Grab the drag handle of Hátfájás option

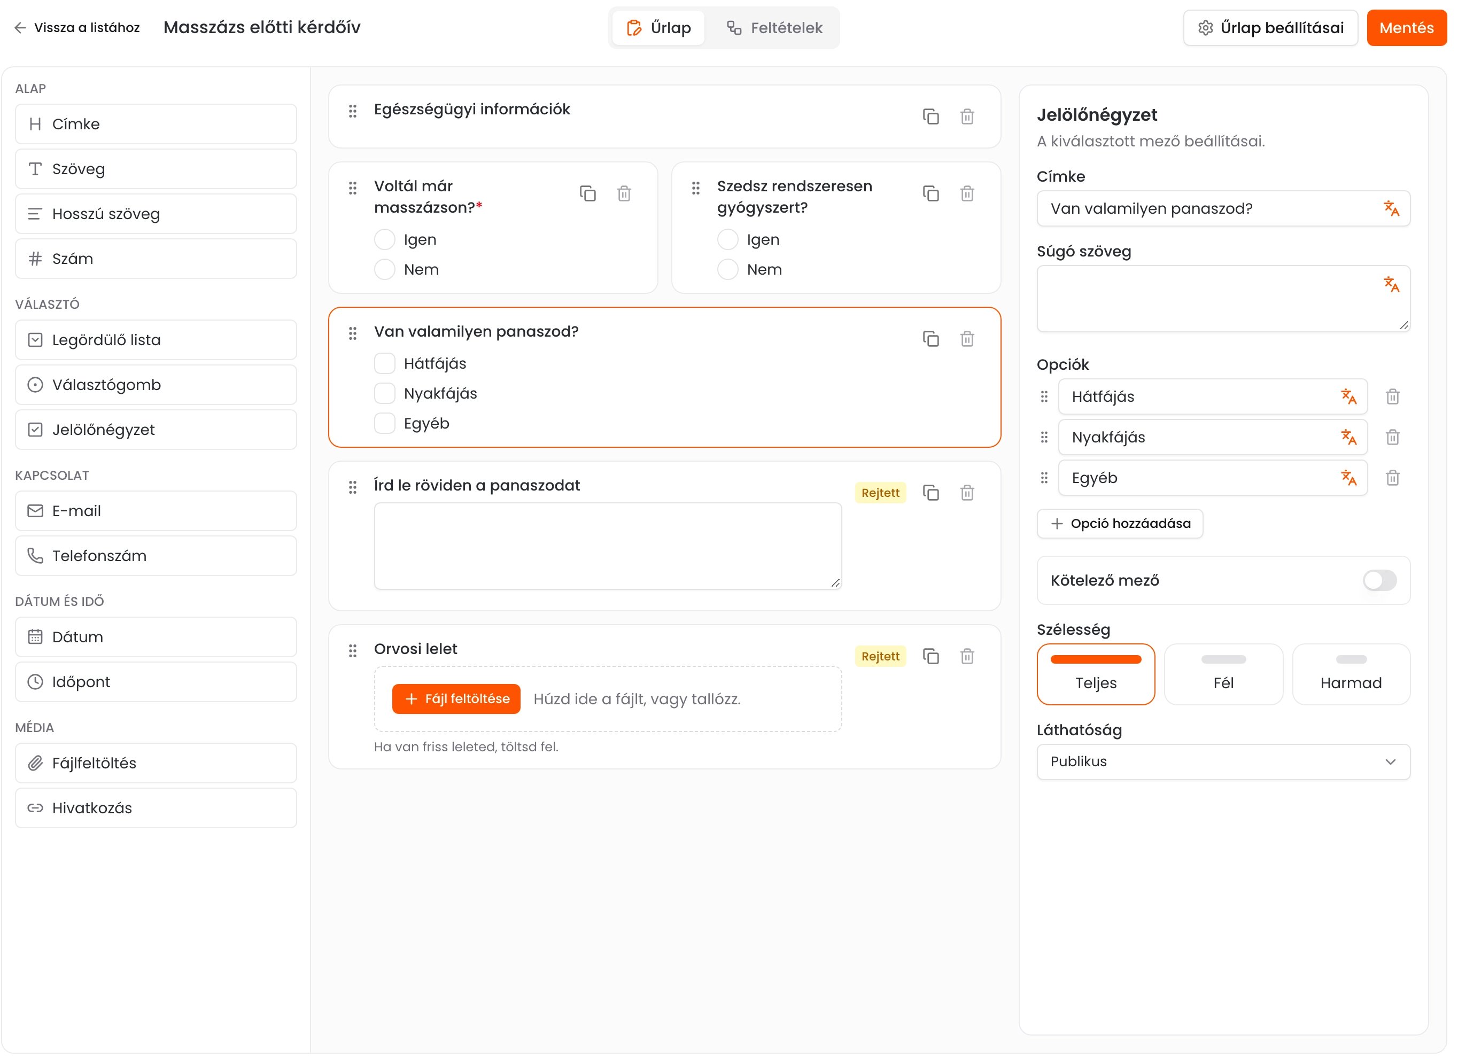point(1044,396)
